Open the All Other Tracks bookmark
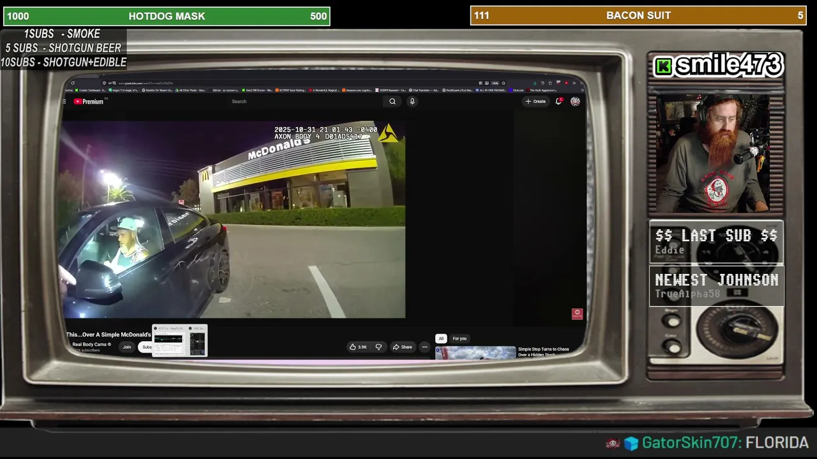Image resolution: width=817 pixels, height=459 pixels. 191,91
